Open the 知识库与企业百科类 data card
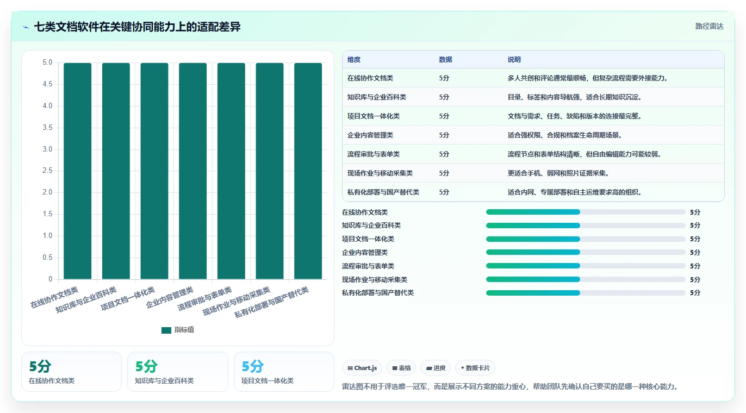The width and height of the screenshot is (746, 413). [178, 372]
